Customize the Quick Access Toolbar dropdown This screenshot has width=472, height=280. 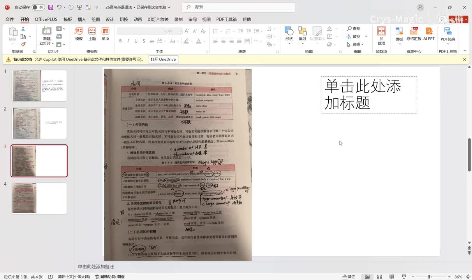[97, 7]
